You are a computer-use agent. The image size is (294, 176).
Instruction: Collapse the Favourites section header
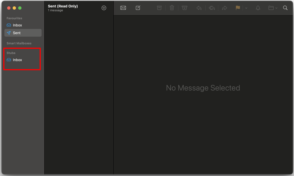click(x=14, y=18)
